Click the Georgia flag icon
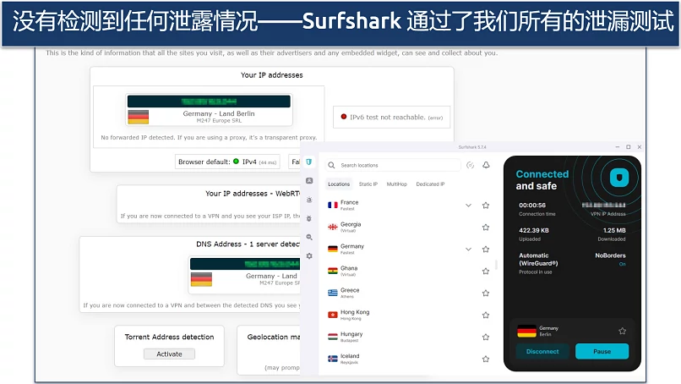This screenshot has height=384, width=681. click(333, 227)
